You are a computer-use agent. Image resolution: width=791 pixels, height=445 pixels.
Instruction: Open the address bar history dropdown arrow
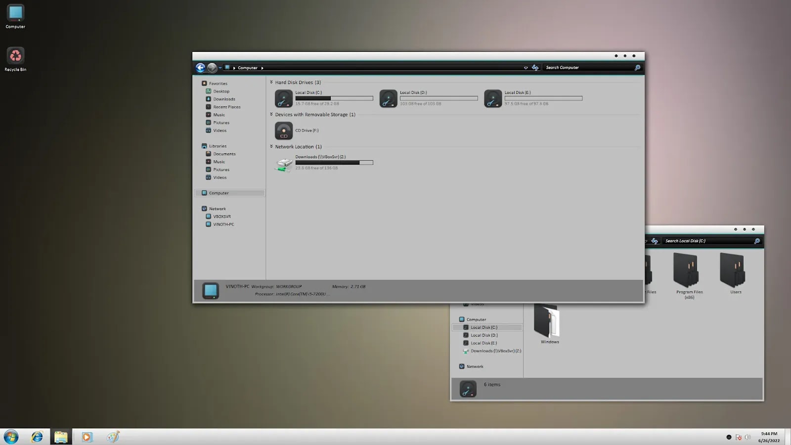tap(526, 68)
